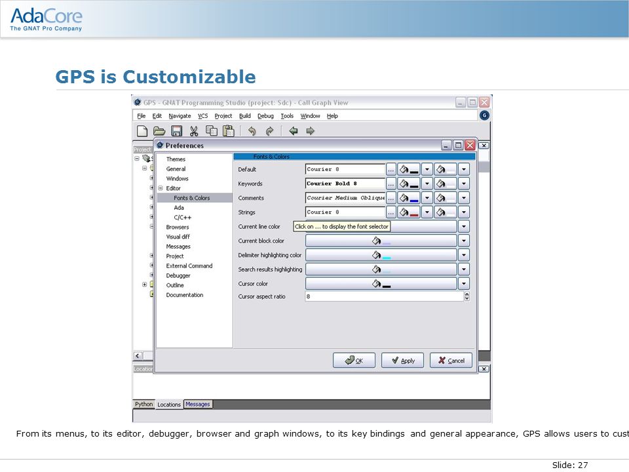
Task: Click the Redo arrow icon
Action: point(269,131)
